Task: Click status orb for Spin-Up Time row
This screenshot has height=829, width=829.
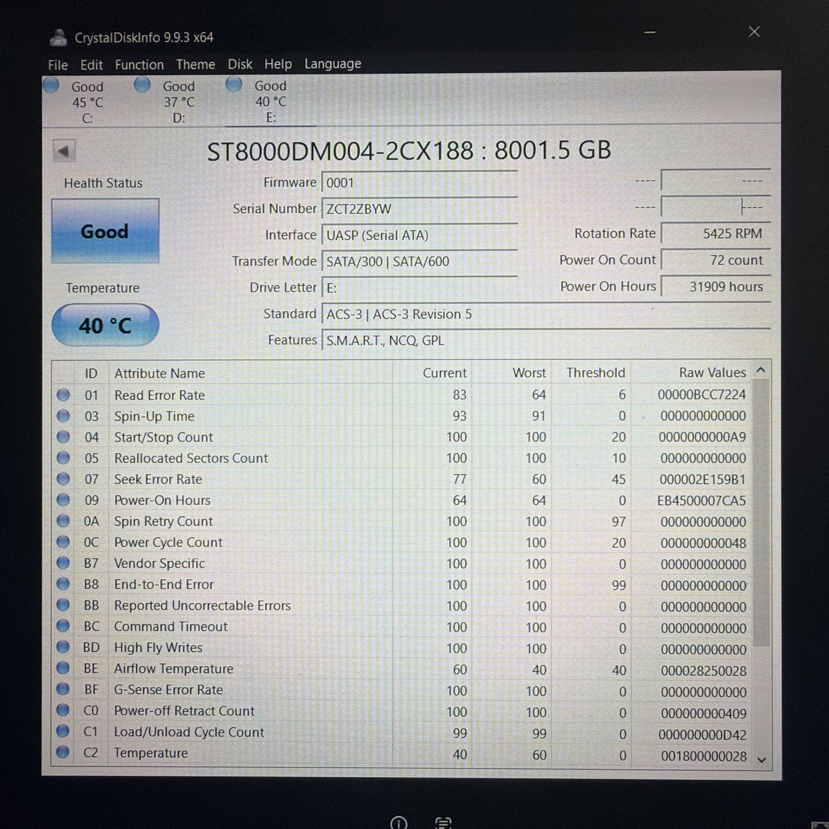Action: (x=63, y=416)
